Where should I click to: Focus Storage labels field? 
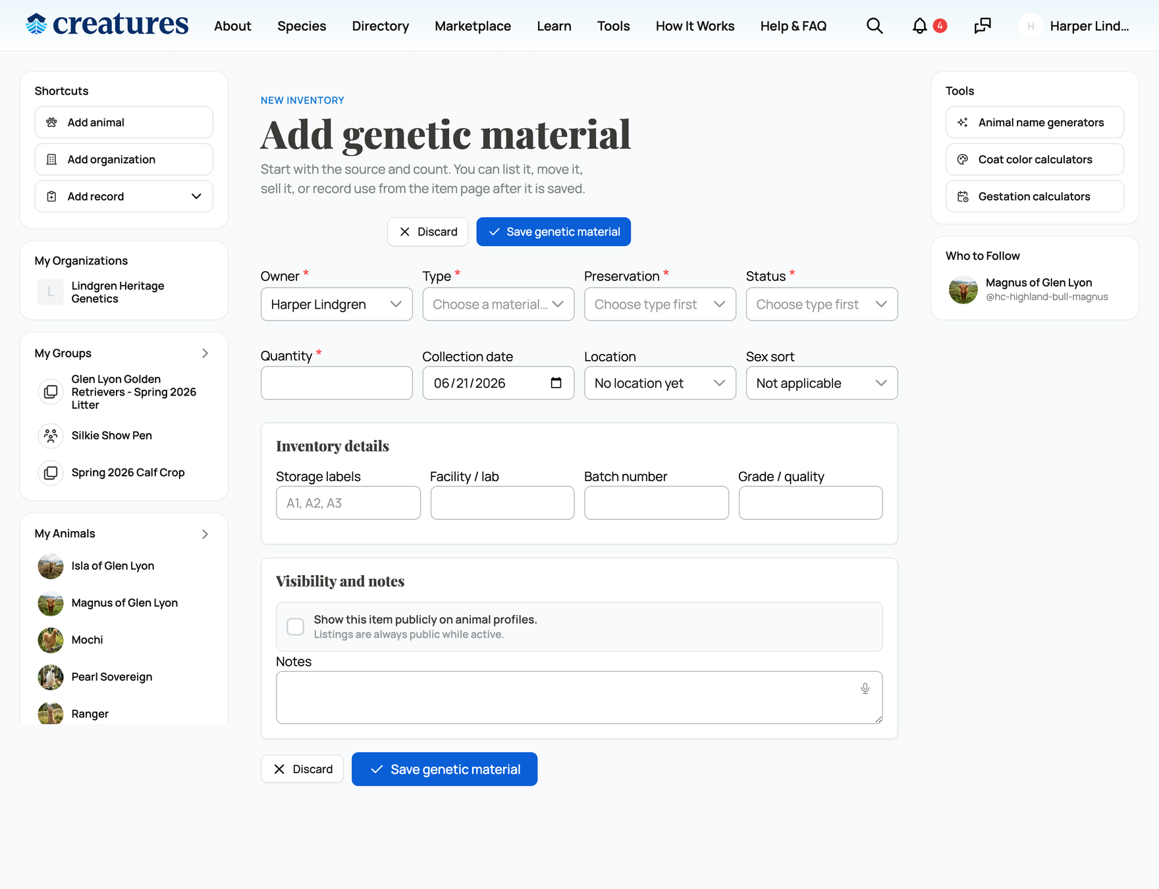click(348, 503)
